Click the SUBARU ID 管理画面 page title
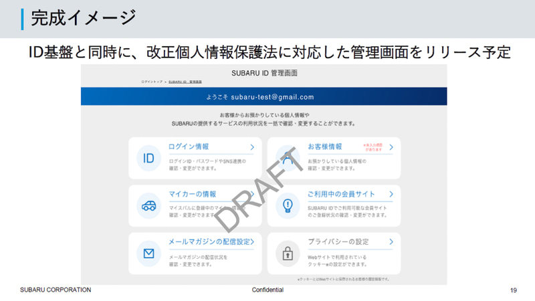535x301 pixels. coord(264,73)
